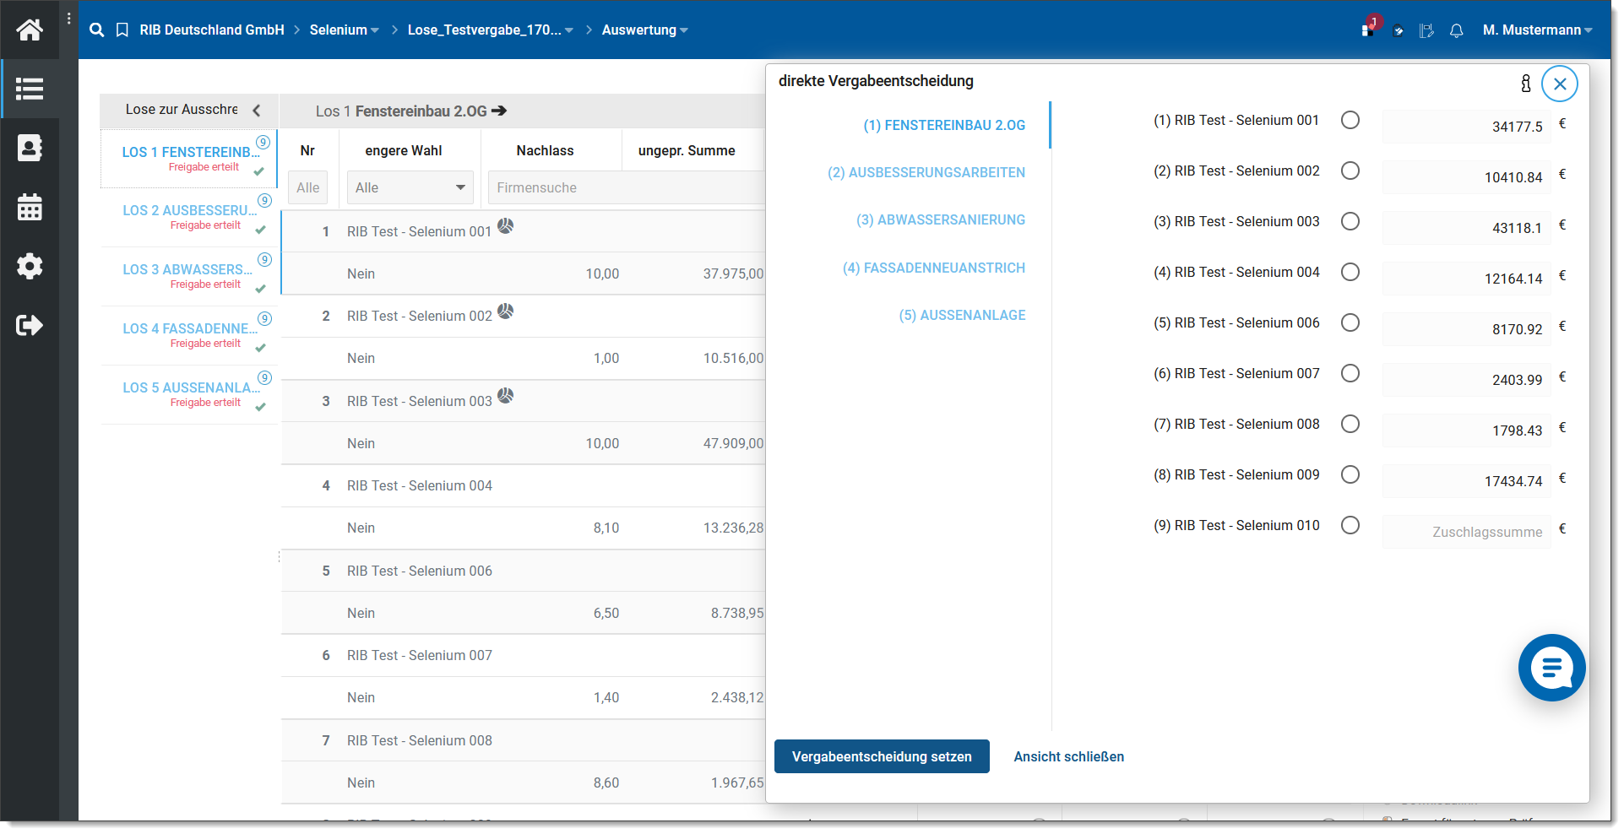Click bidder consortium icon for Selenium 002
Image resolution: width=1624 pixels, height=834 pixels.
pos(505,311)
